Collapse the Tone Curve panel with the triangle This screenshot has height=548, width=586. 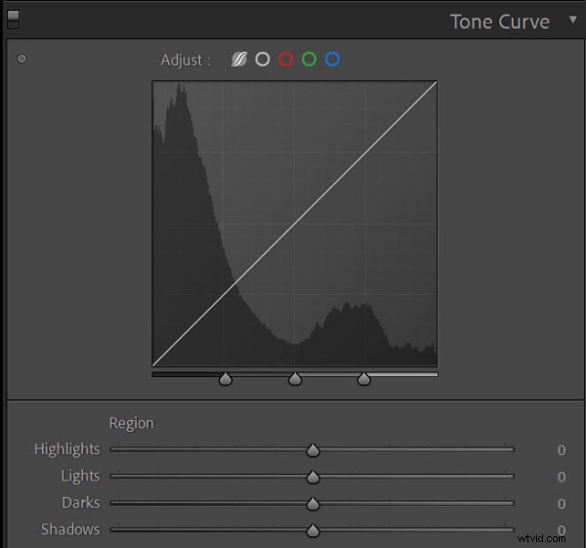click(x=572, y=20)
